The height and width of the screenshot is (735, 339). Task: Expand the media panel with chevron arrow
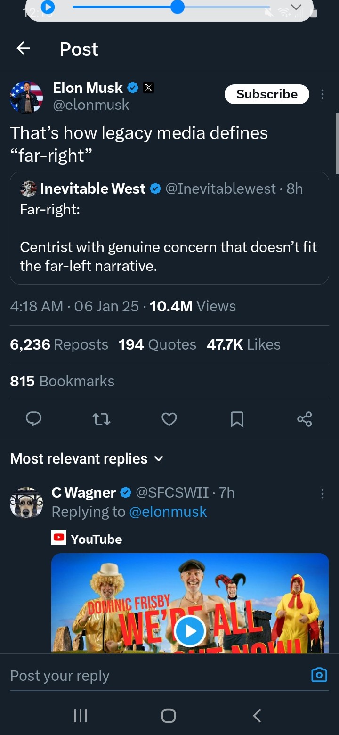pos(296,7)
